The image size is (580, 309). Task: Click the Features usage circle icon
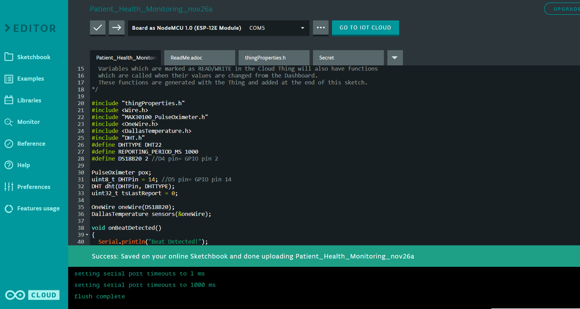[x=9, y=209]
